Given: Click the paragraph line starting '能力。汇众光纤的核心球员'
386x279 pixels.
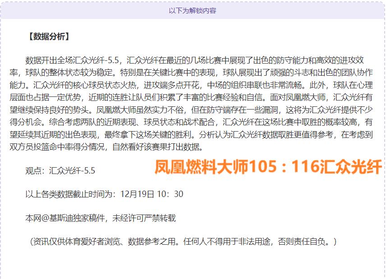Looking at the screenshot, I should [191, 85].
